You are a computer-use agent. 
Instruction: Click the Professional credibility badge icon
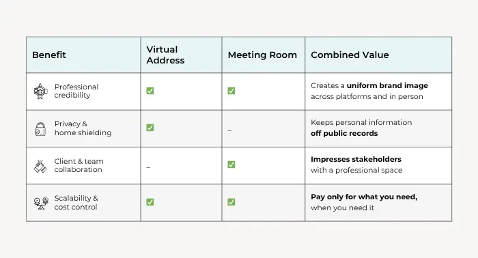pyautogui.click(x=40, y=91)
